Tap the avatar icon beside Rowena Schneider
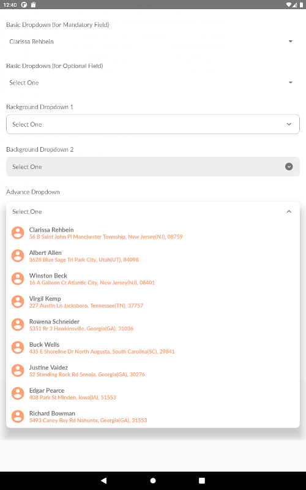Screen dimensions: 306x490 point(18,325)
